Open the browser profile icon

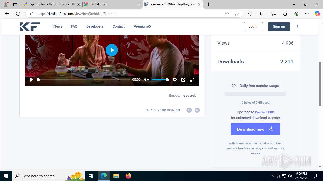point(6,4)
